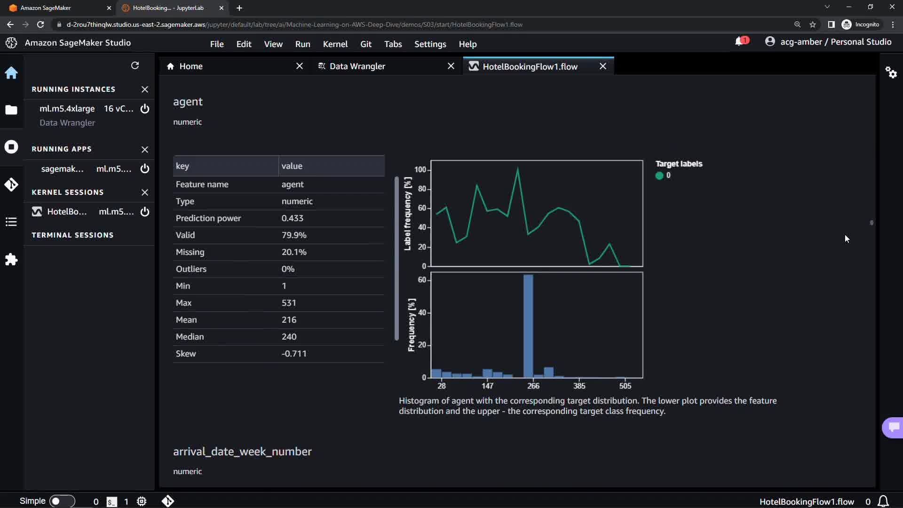Open the File Browser folder icon

coord(11,110)
